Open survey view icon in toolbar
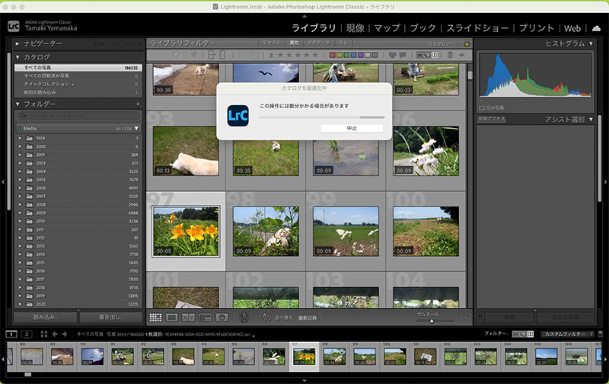 [x=205, y=317]
